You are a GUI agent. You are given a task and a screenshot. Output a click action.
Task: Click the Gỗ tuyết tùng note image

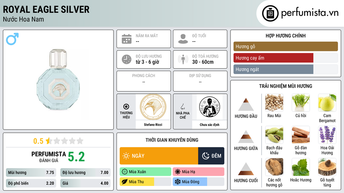tap(327, 167)
